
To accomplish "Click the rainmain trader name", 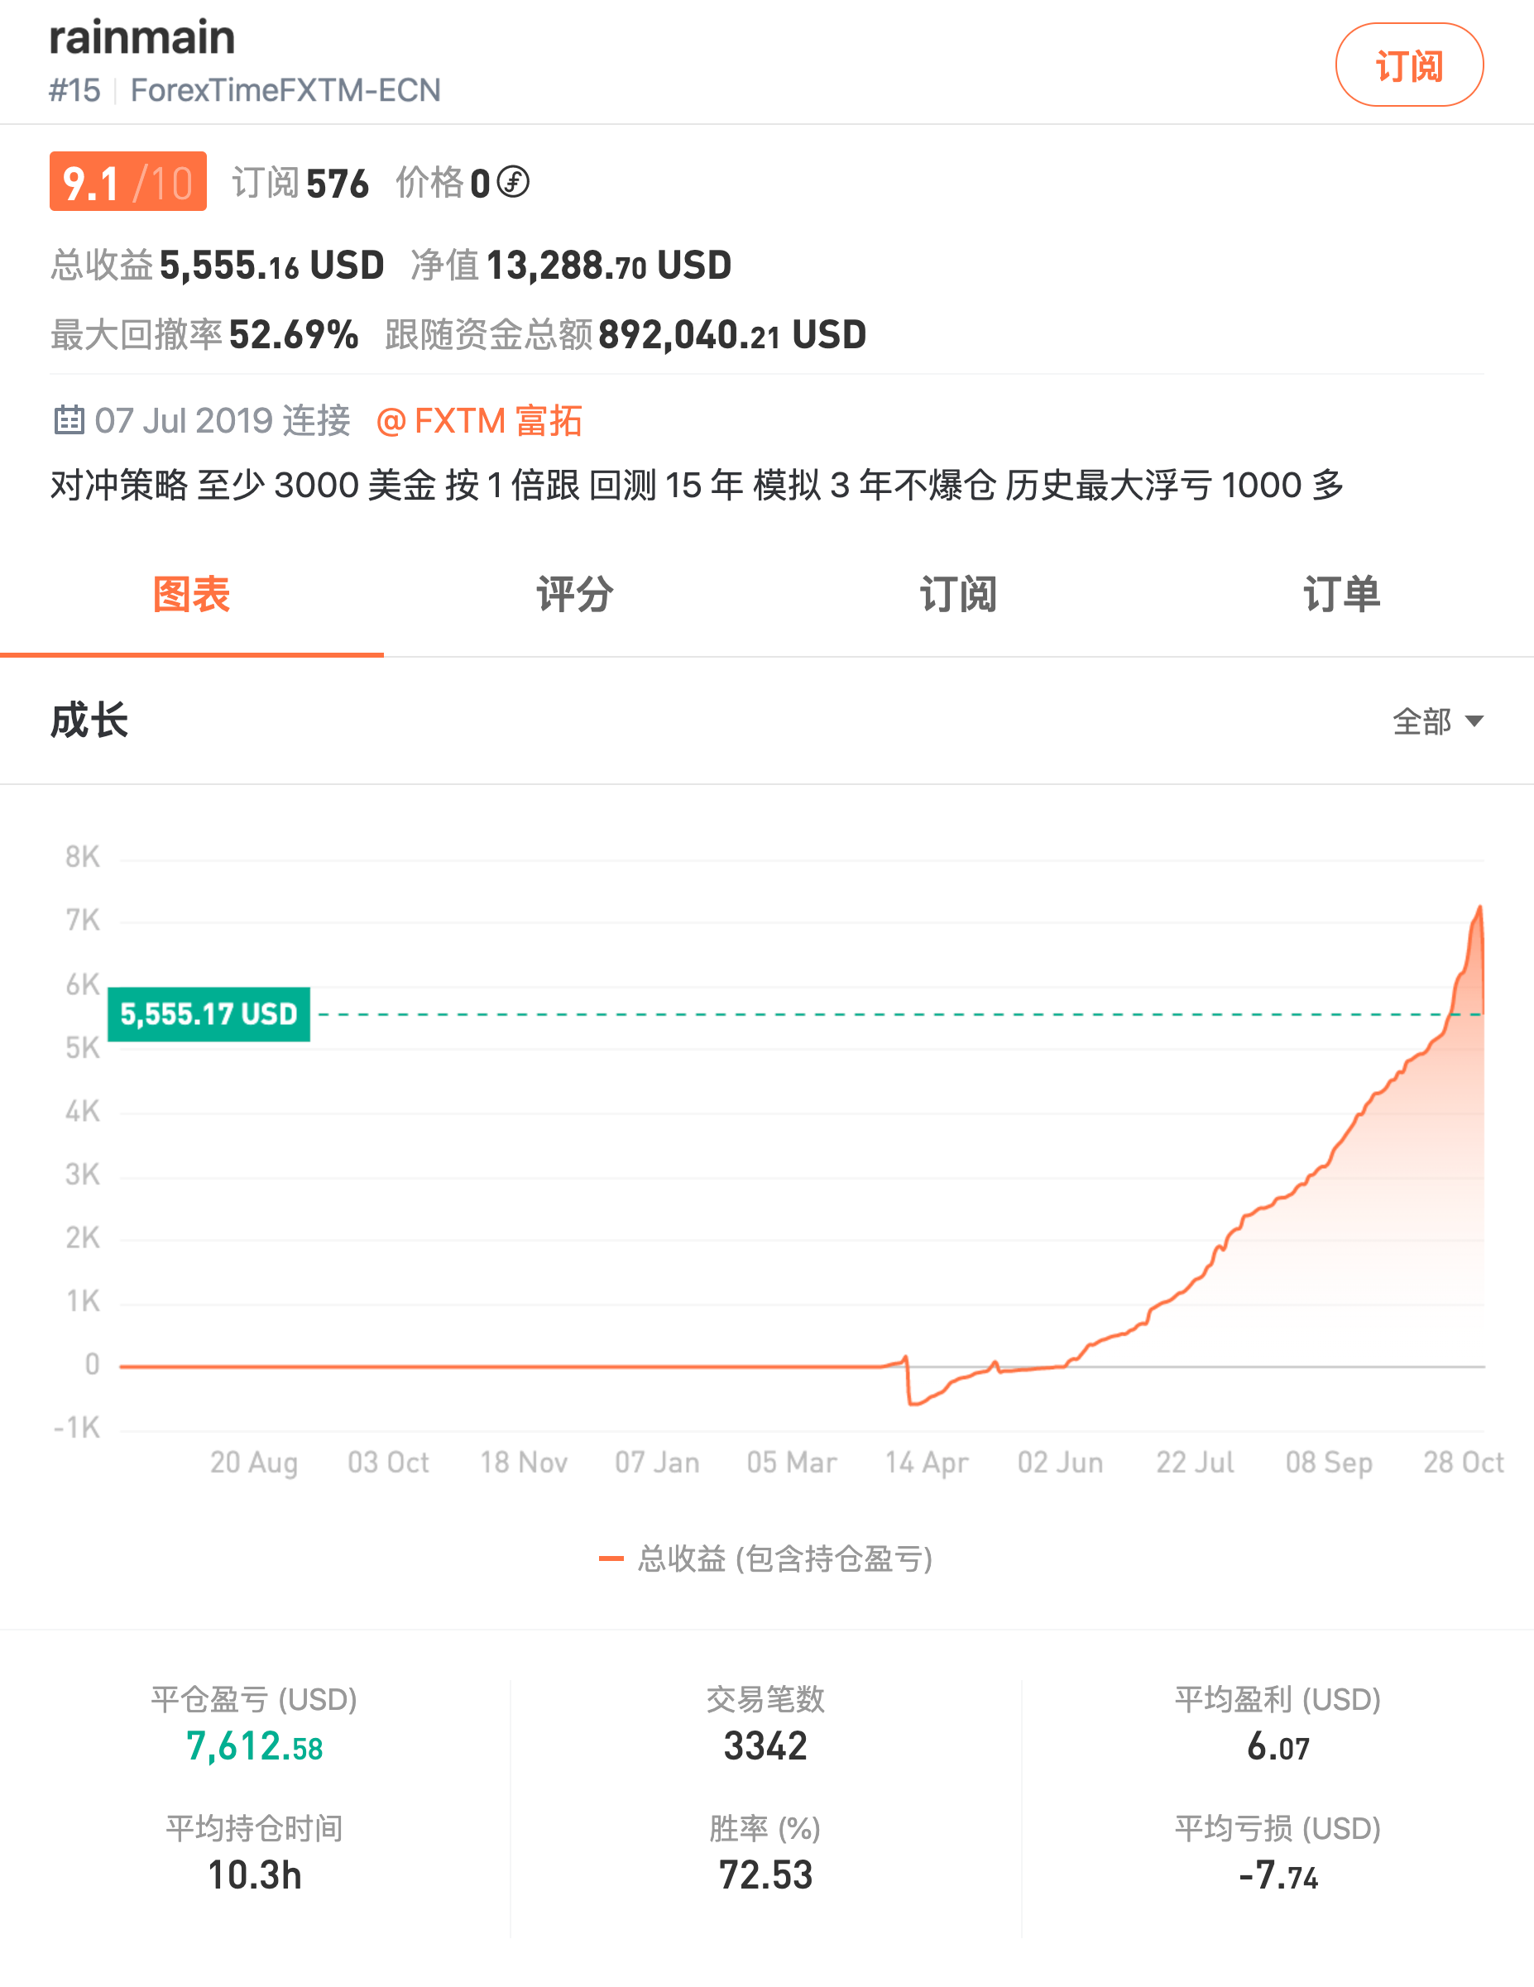I will 142,37.
